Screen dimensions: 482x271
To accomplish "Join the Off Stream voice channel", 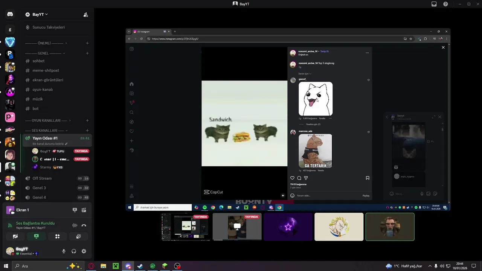I will coord(57,178).
